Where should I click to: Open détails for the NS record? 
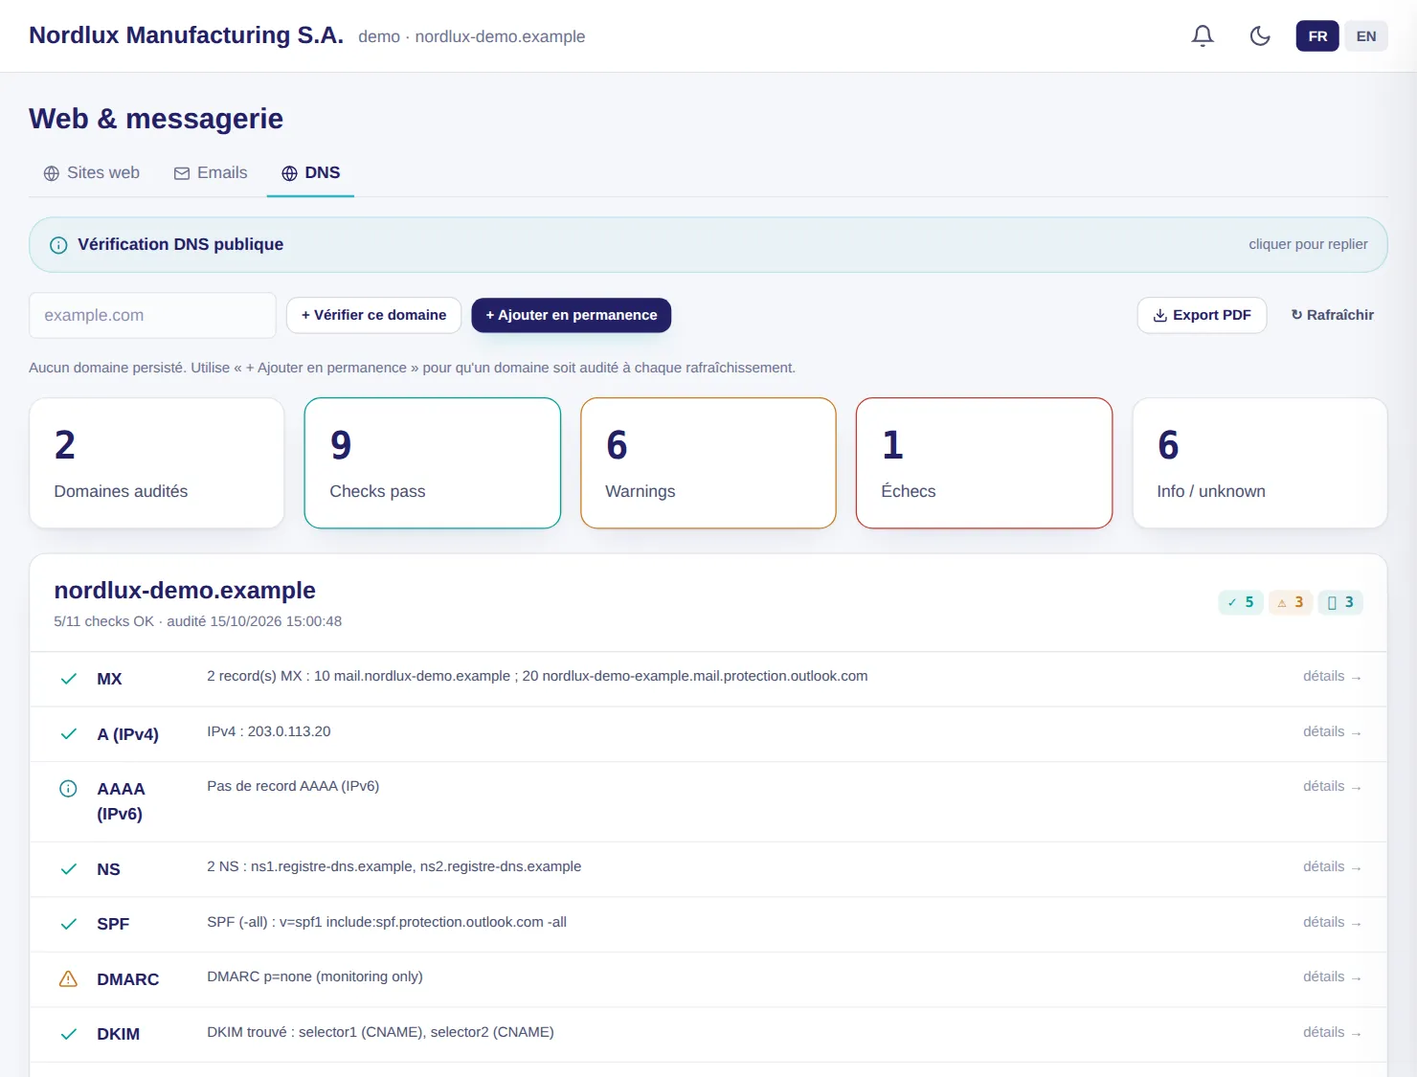click(1332, 866)
